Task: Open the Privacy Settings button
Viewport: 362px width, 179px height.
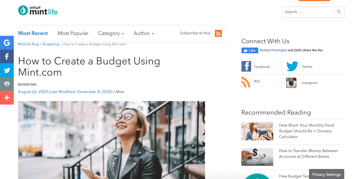Action: [326, 174]
